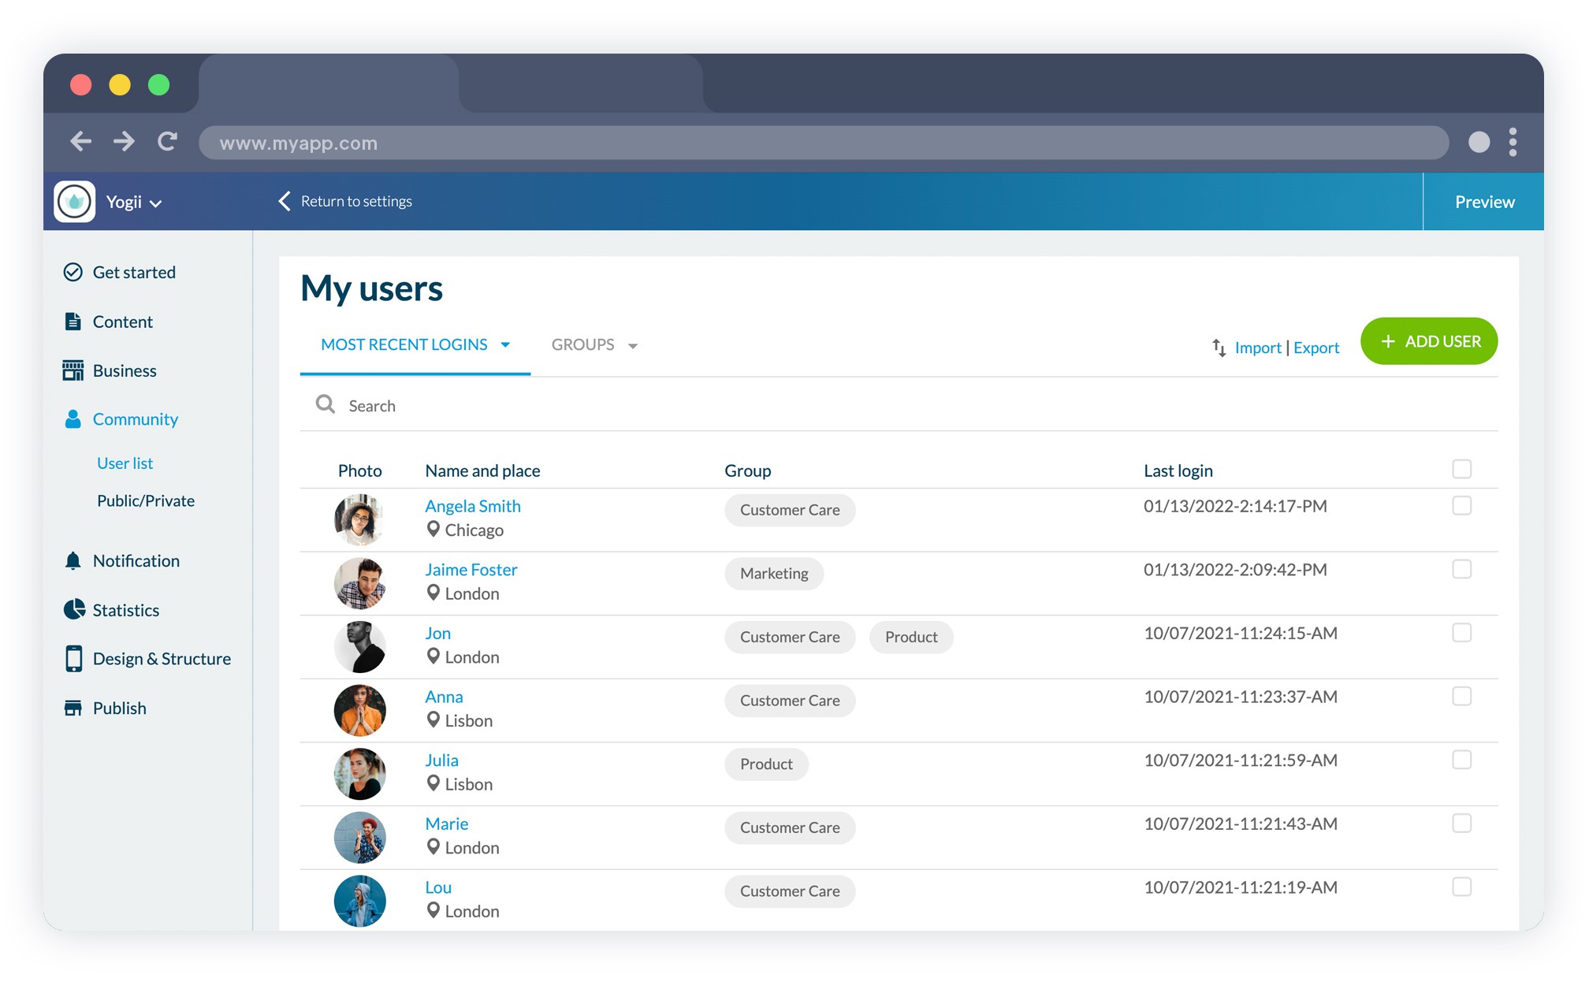This screenshot has width=1589, height=993.
Task: Select the checkbox next to Jaime Foster
Action: click(x=1462, y=569)
